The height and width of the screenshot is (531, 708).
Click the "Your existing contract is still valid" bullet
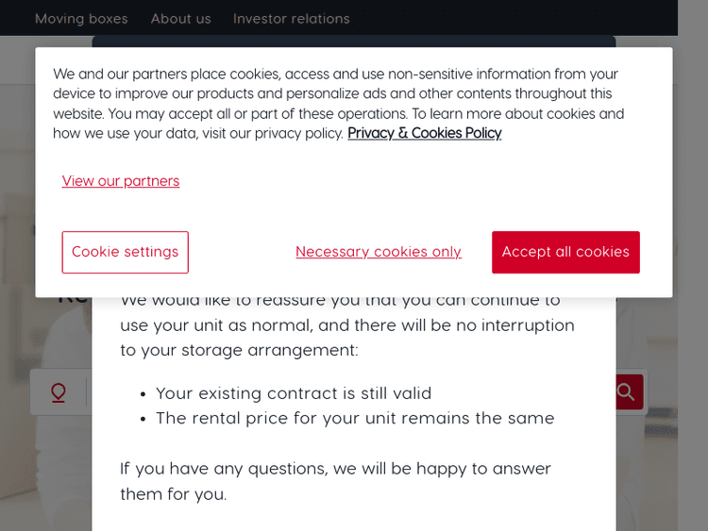coord(294,393)
